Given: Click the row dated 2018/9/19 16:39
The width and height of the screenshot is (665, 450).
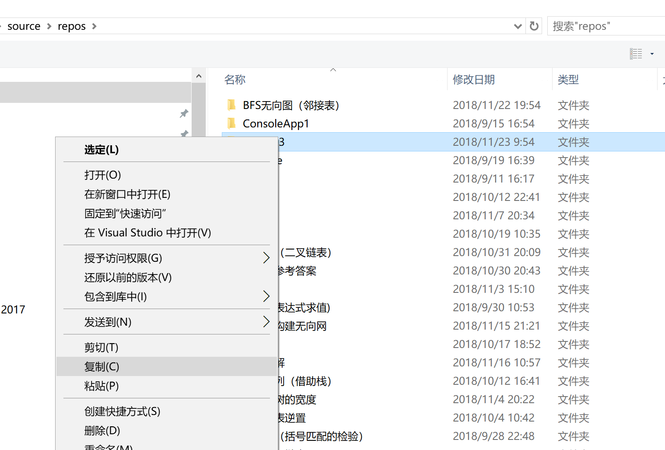Looking at the screenshot, I should coord(471,161).
